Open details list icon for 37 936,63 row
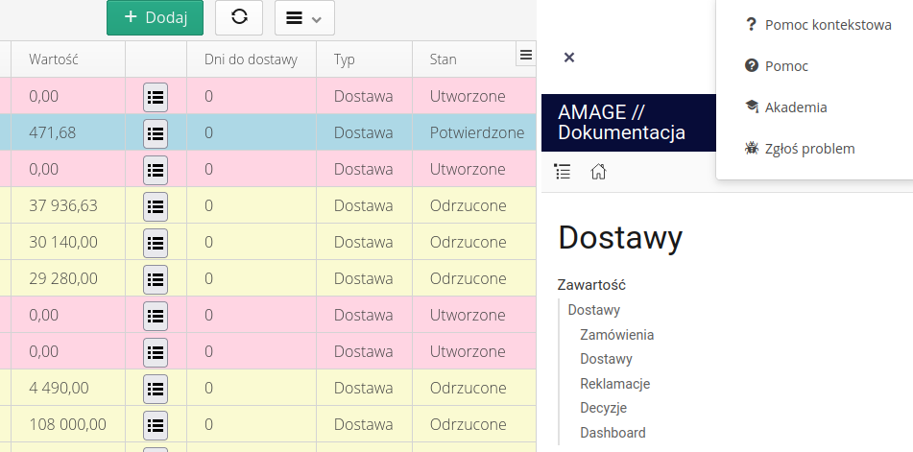Screen dimensions: 913x452 [x=156, y=205]
